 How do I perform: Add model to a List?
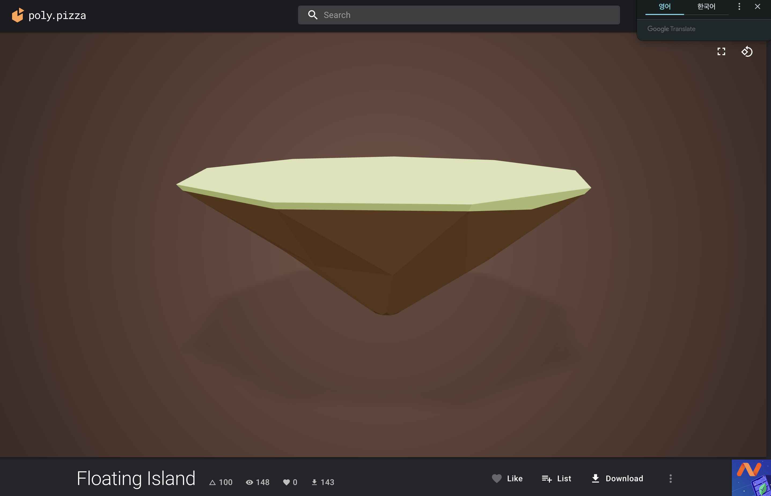point(556,478)
